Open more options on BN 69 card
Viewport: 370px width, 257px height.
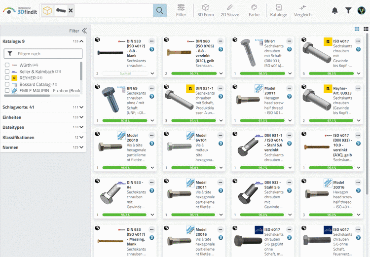click(x=152, y=88)
